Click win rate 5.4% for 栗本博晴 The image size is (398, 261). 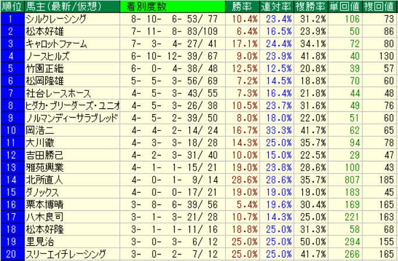[247, 204]
